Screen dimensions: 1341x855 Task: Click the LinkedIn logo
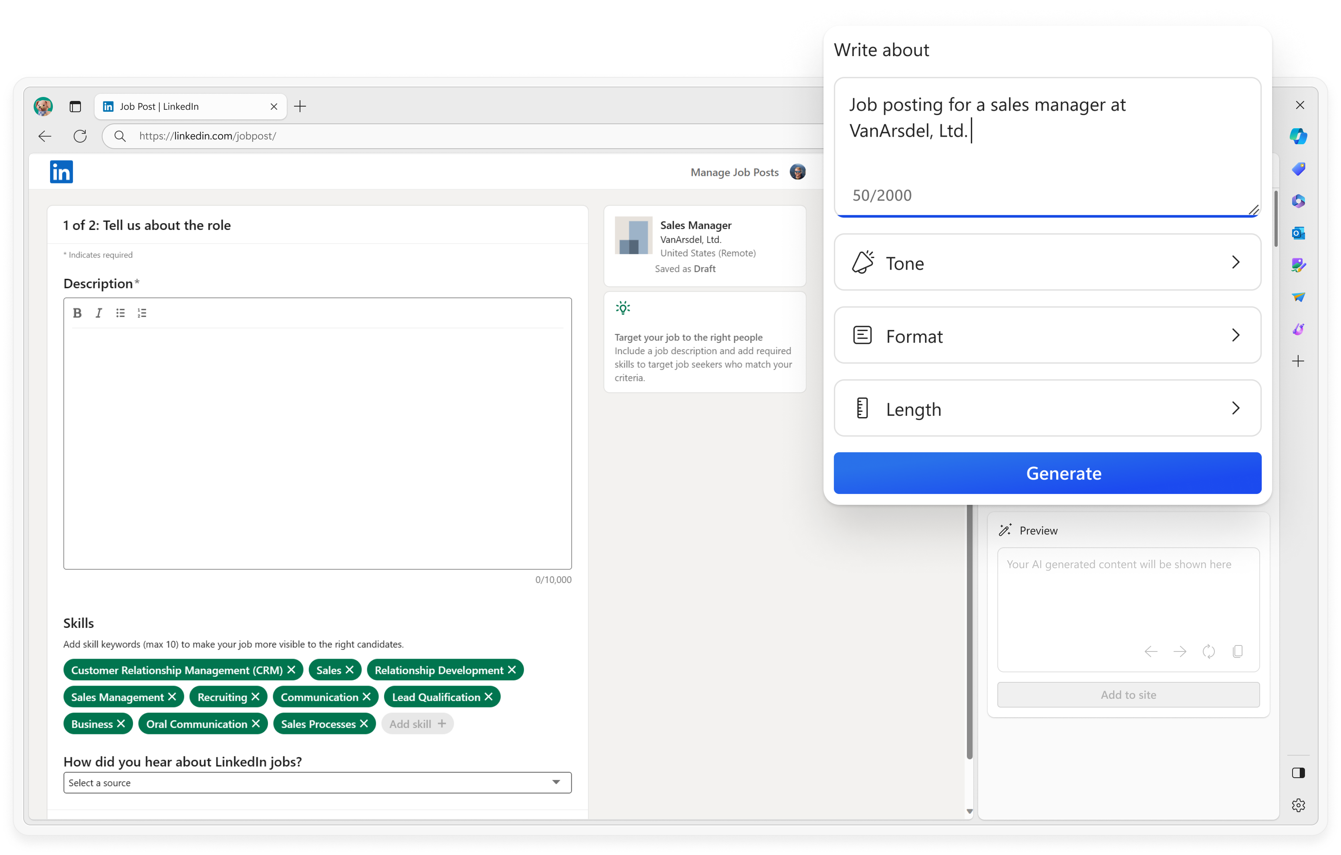click(x=61, y=171)
